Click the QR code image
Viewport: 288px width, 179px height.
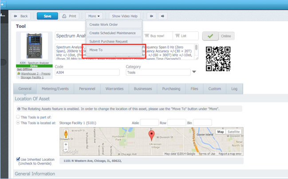click(x=218, y=59)
